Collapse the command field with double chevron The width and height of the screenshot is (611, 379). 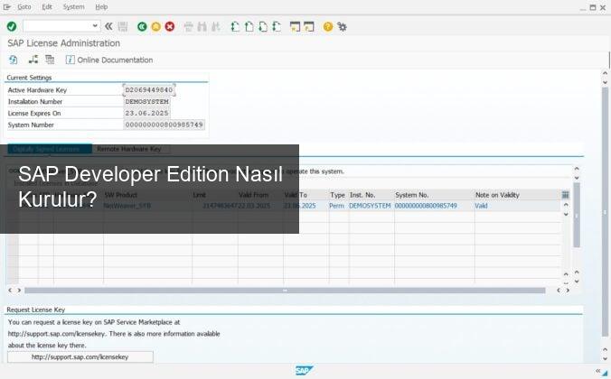point(108,26)
